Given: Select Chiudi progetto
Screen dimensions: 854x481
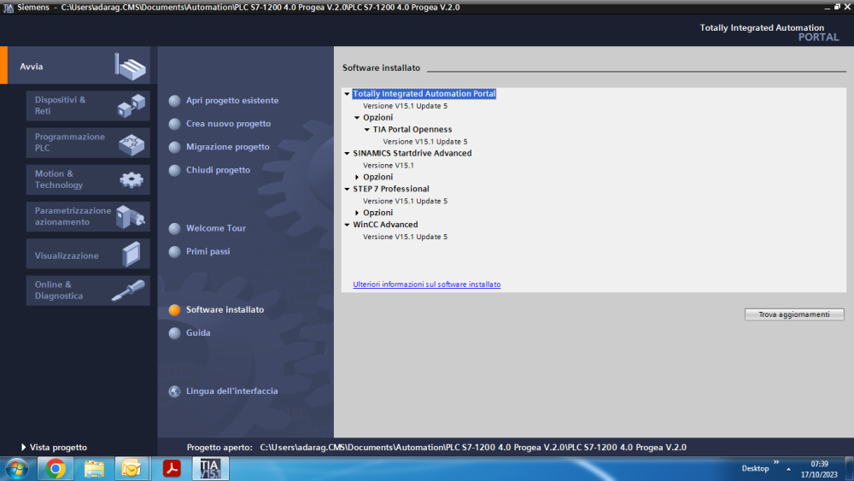Looking at the screenshot, I should coord(218,170).
